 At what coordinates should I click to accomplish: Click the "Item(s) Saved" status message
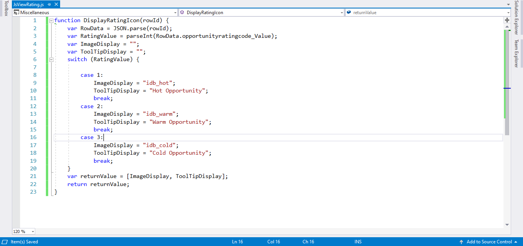25,242
